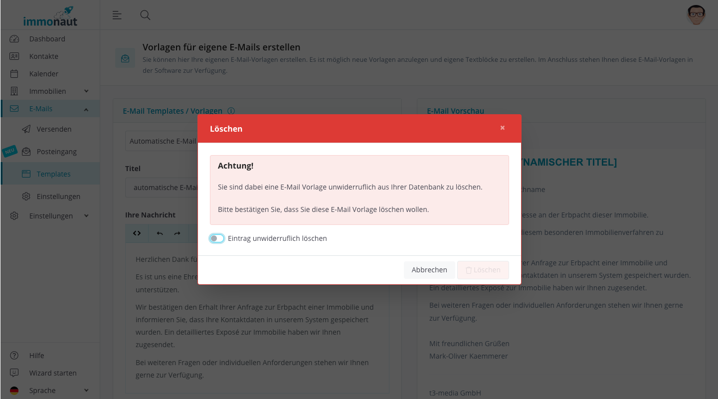Click the info icon beside E-Mail Templates heading

tap(231, 111)
